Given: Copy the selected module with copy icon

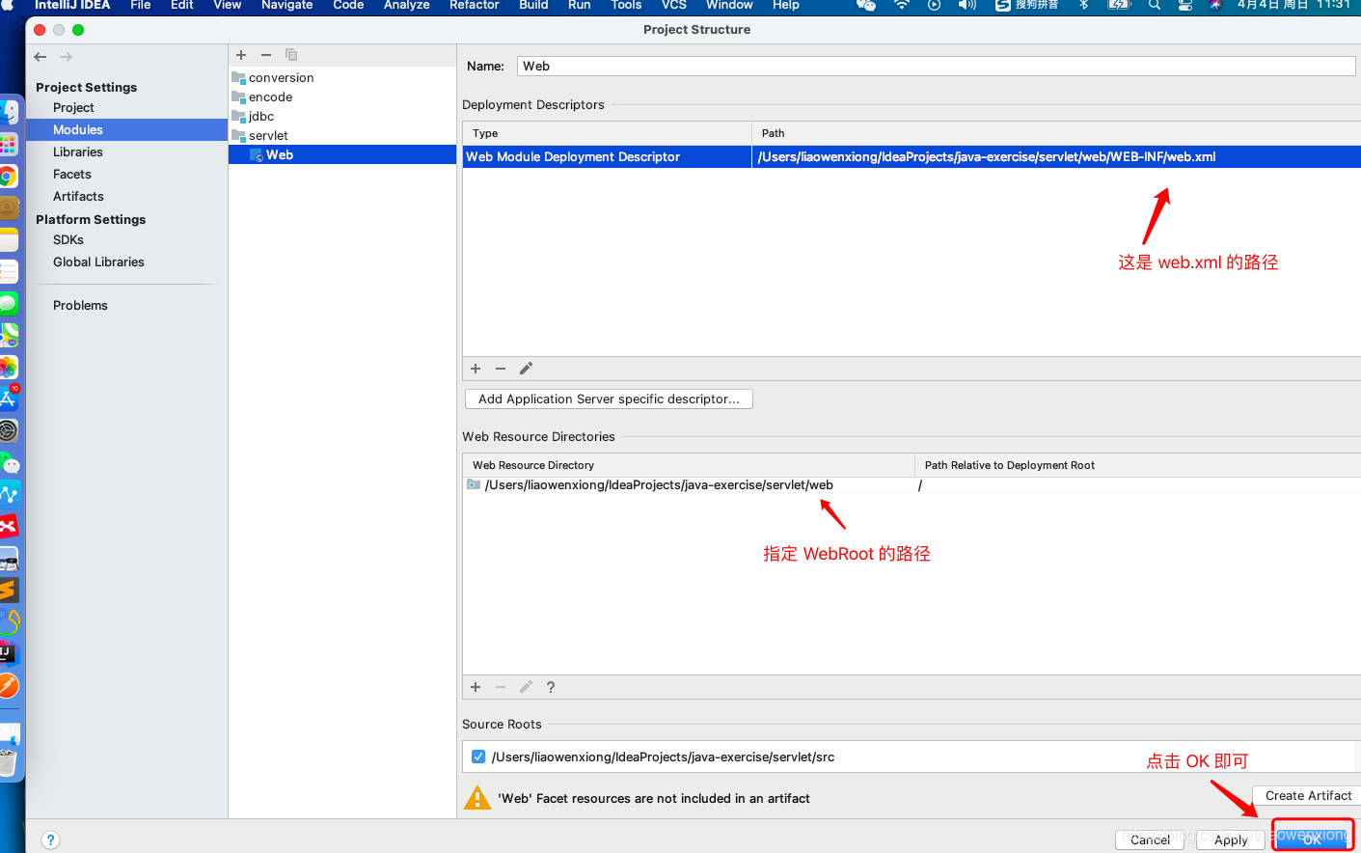Looking at the screenshot, I should pyautogui.click(x=291, y=55).
